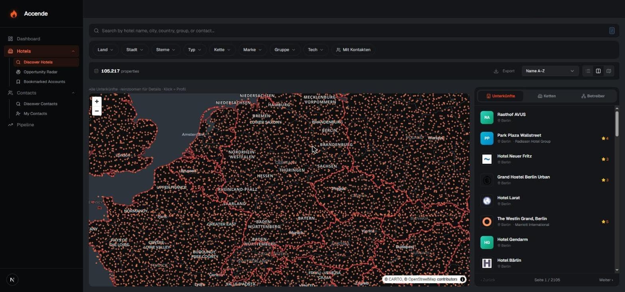Click the My Contacts person icon

18,114
